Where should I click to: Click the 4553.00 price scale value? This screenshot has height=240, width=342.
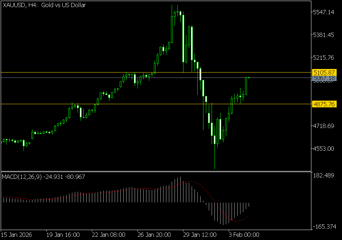tap(323, 149)
